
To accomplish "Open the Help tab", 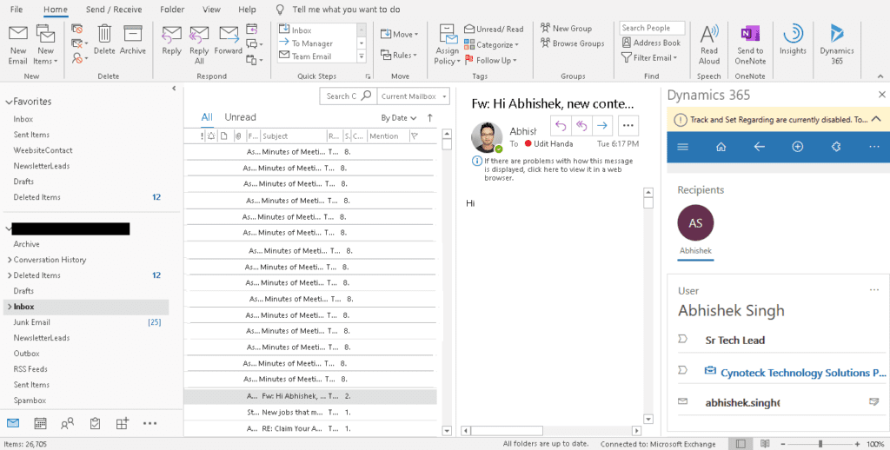I will (x=247, y=10).
